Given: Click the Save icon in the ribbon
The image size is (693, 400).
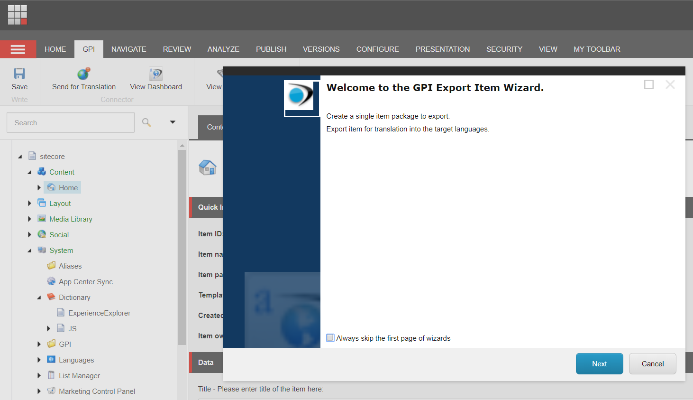Looking at the screenshot, I should [x=19, y=73].
